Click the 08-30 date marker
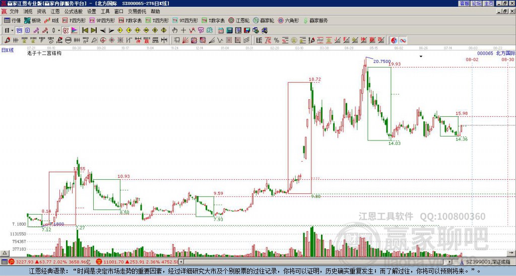Image resolution: width=516 pixels, height=276 pixels. (x=507, y=59)
